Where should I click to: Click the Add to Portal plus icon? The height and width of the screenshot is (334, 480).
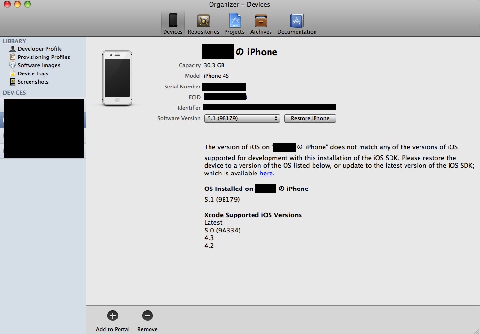tap(112, 316)
